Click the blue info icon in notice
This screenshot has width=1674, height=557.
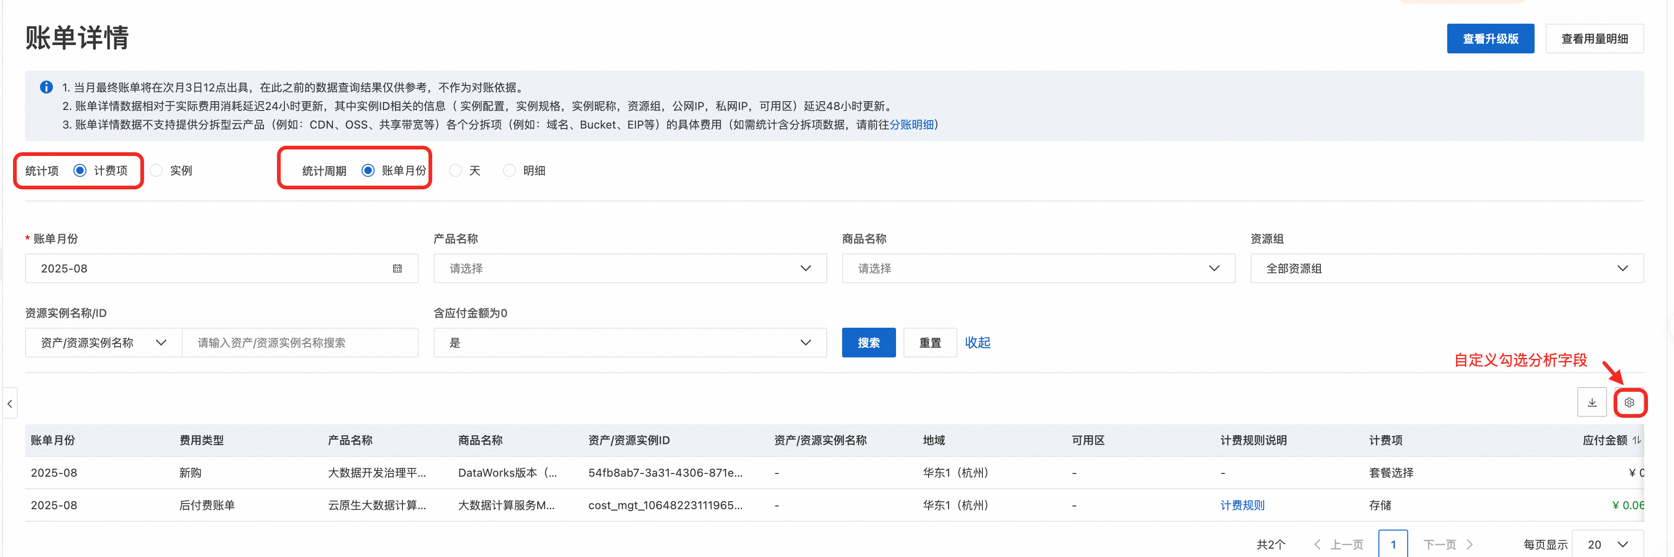46,87
